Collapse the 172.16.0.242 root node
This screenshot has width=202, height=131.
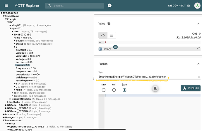[x=2, y=13]
